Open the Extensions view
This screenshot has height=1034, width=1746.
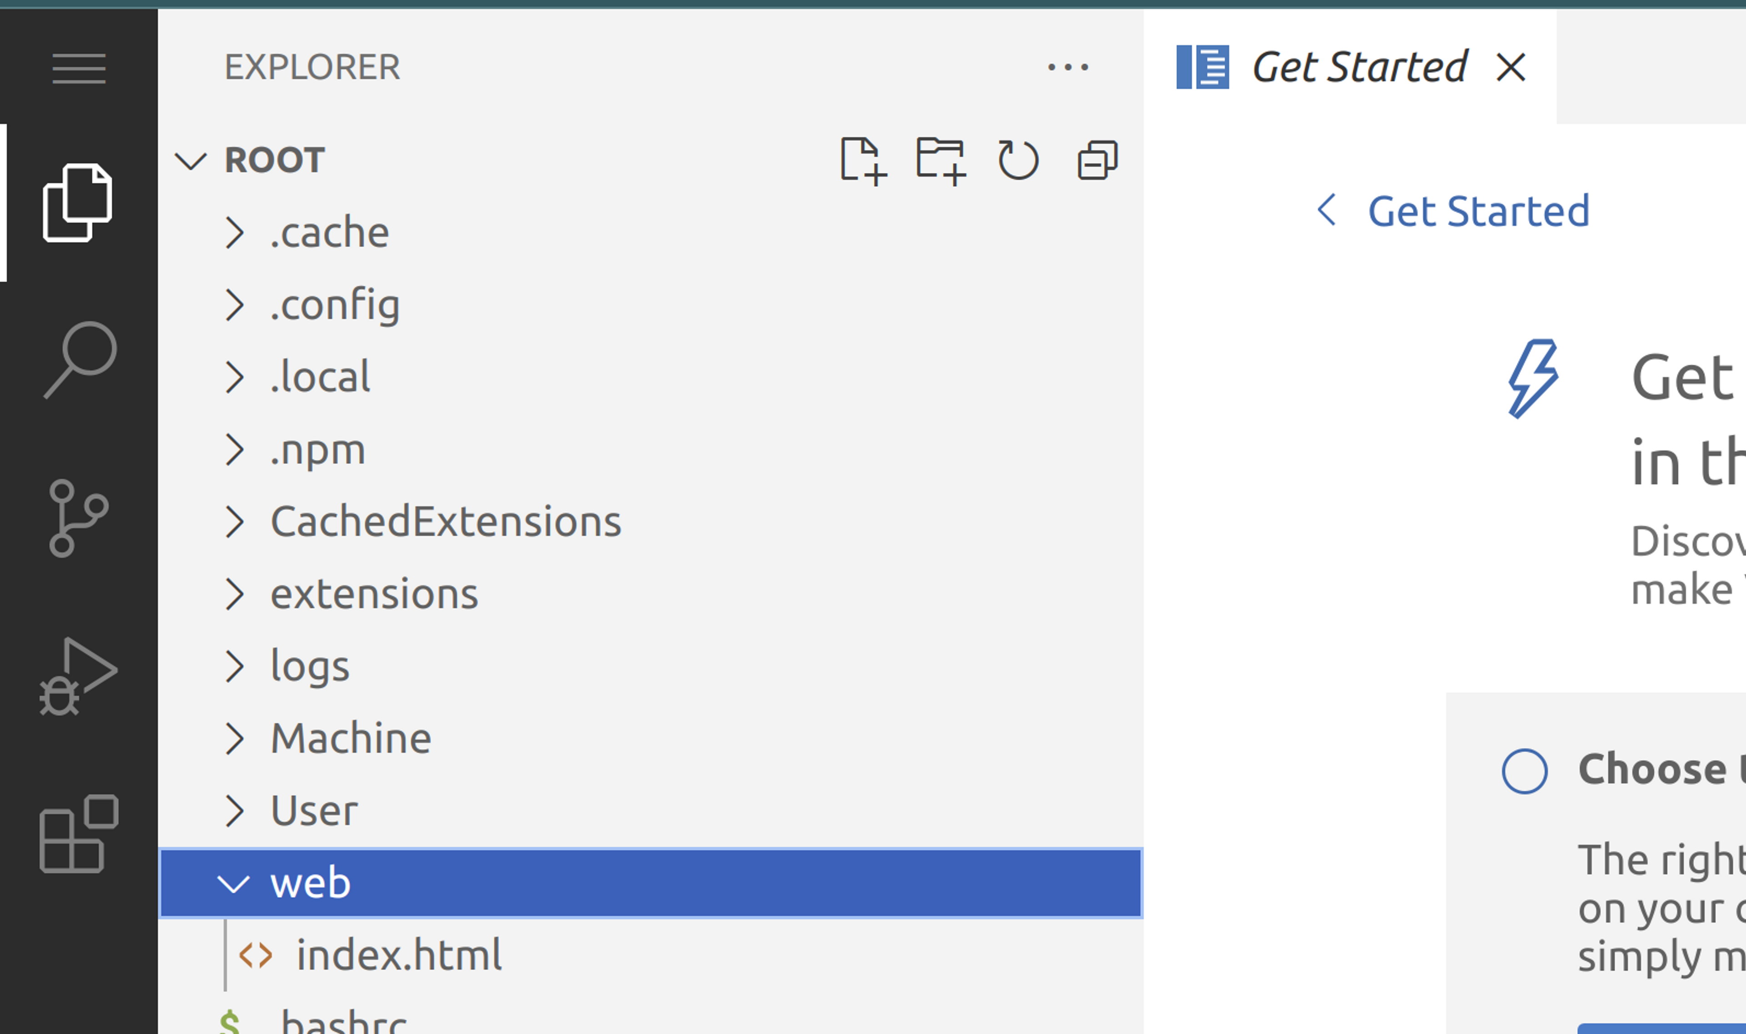pyautogui.click(x=79, y=833)
